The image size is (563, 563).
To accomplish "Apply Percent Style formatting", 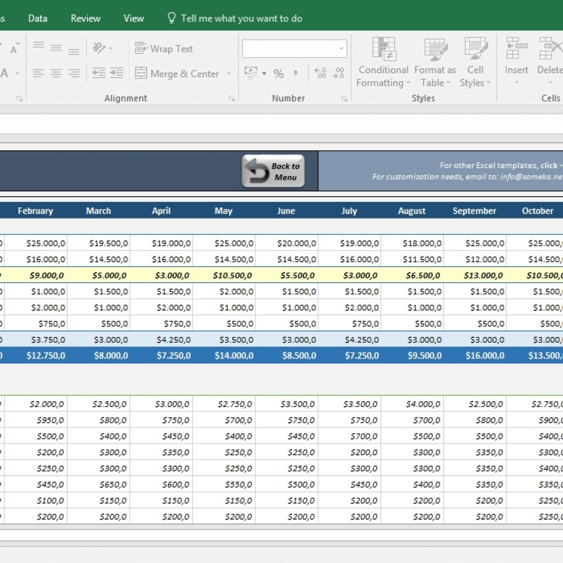I will (279, 73).
